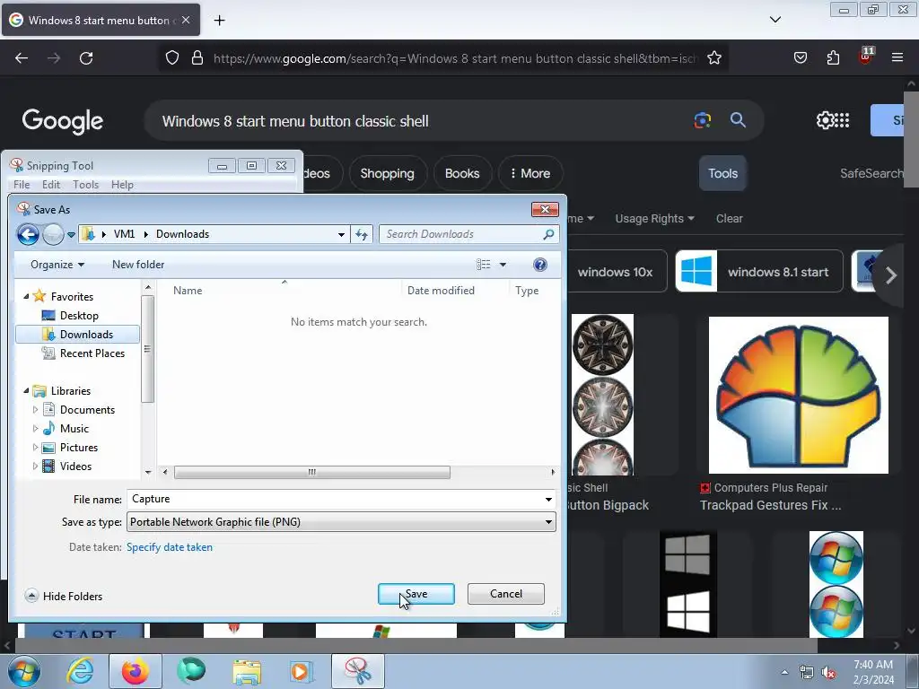919x689 pixels.
Task: Open the Save as type combo box
Action: [341, 522]
